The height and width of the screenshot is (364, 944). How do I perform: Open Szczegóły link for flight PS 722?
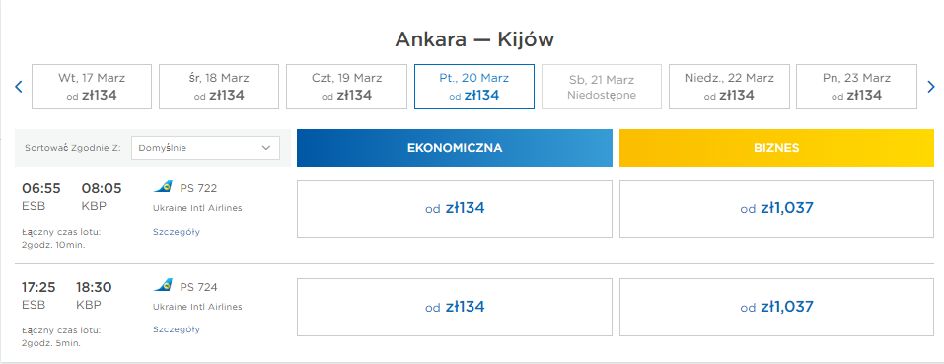click(x=177, y=232)
